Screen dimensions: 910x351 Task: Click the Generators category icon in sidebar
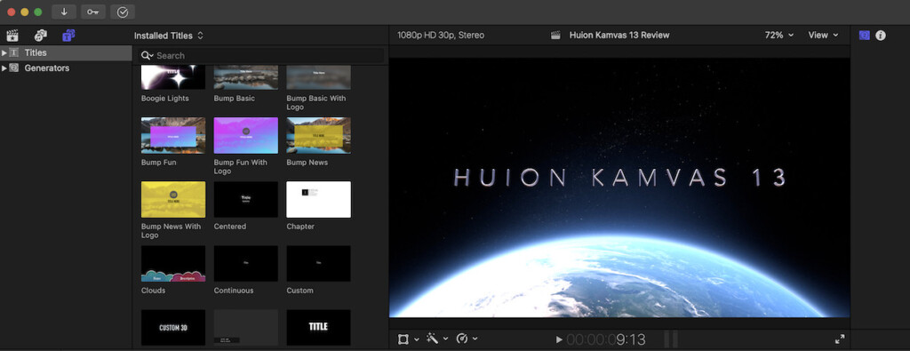[x=14, y=68]
